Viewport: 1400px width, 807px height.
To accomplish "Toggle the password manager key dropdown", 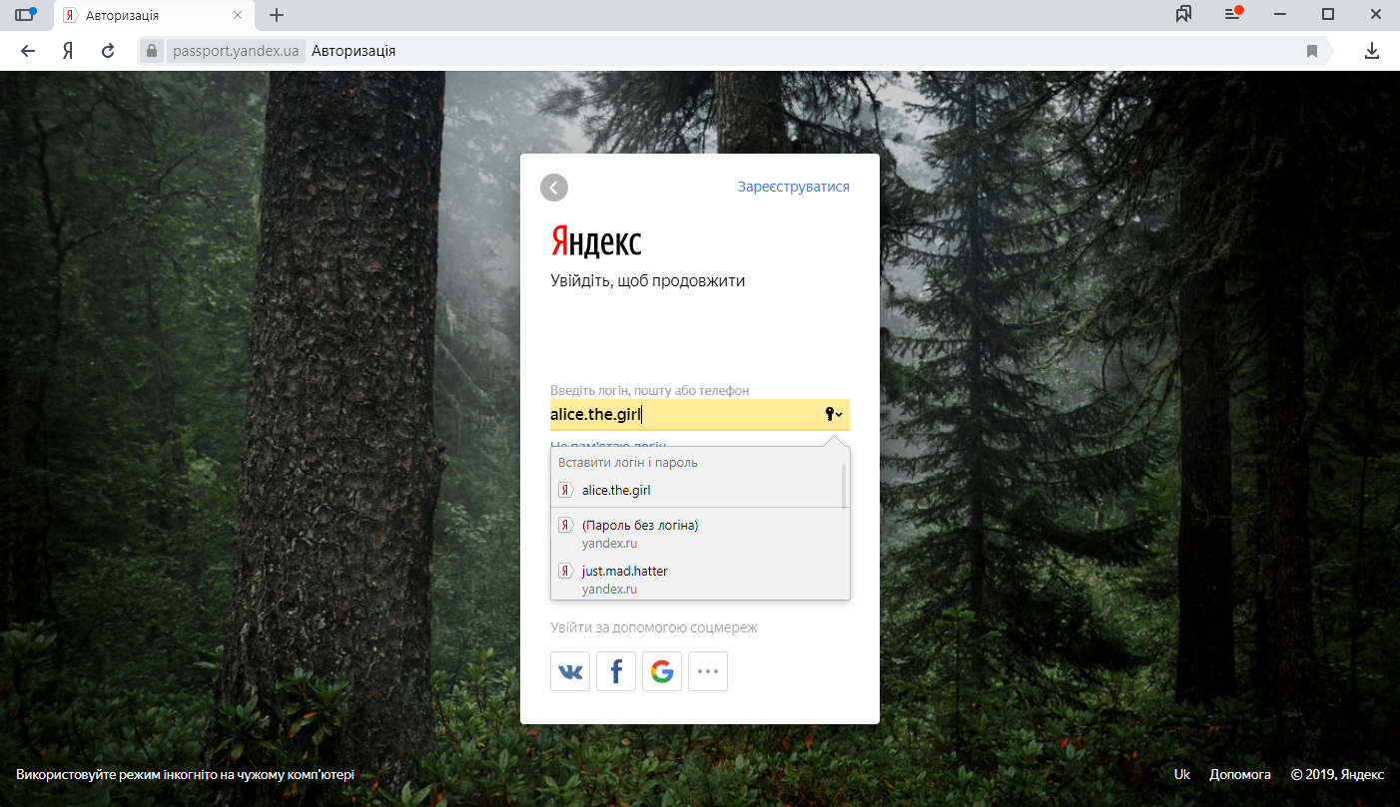I will [835, 414].
